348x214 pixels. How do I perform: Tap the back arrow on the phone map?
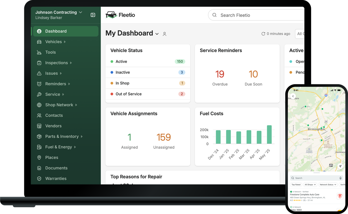pyautogui.click(x=293, y=96)
